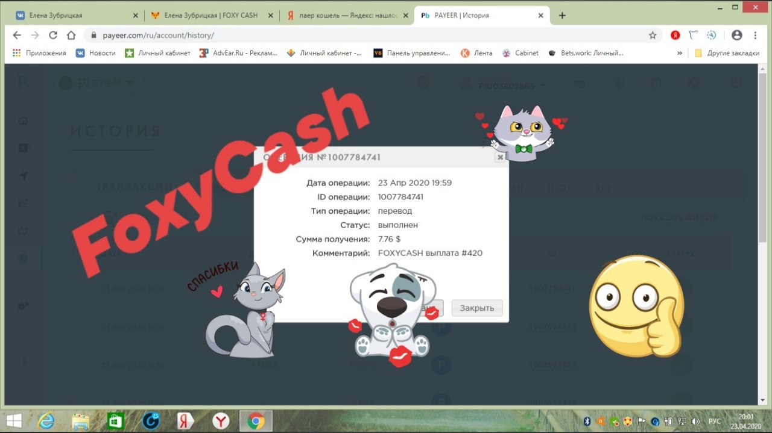772x433 pixels.
Task: Go back to the previous page
Action: pyautogui.click(x=17, y=36)
